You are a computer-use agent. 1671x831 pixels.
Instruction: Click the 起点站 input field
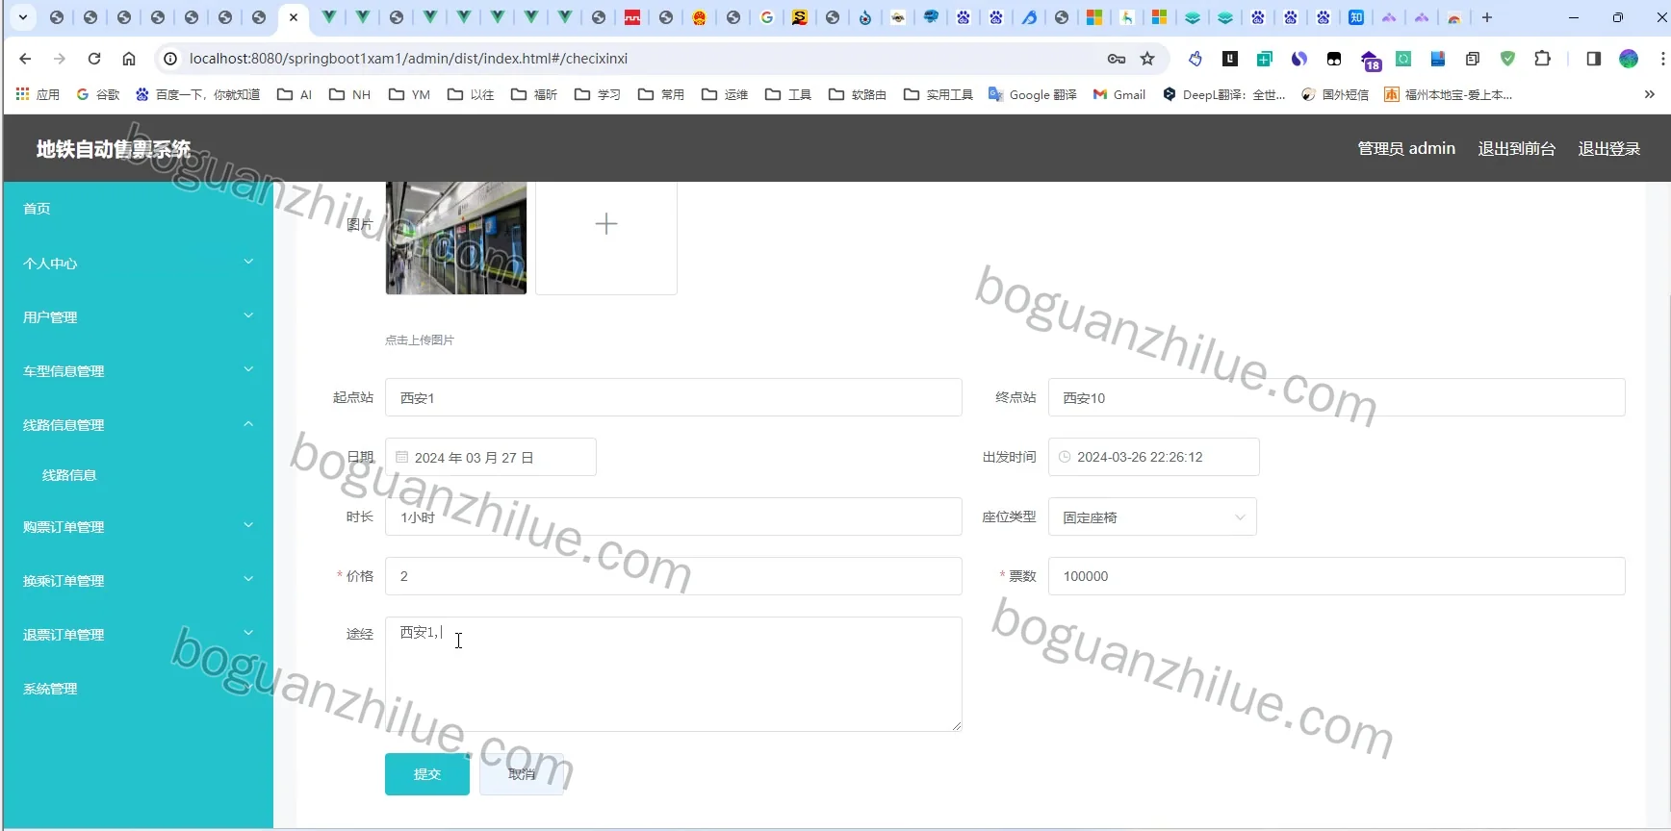coord(674,397)
